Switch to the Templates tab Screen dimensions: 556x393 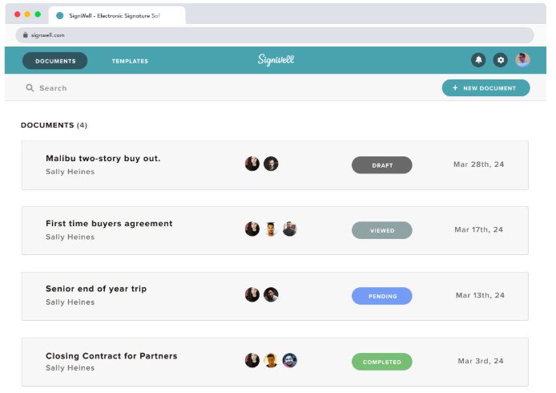coord(130,61)
